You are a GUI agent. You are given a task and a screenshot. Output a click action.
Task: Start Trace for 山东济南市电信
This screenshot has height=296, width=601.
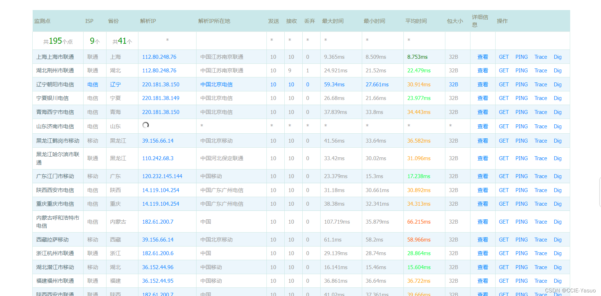541,126
